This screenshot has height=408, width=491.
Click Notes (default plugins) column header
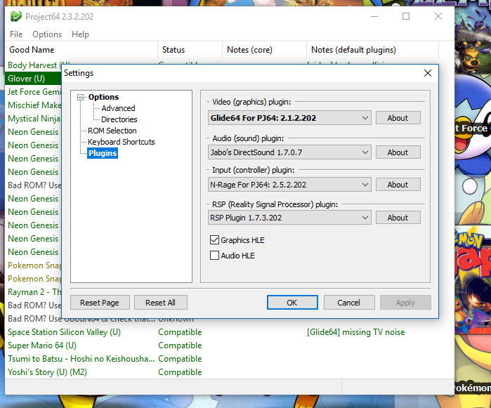point(372,50)
